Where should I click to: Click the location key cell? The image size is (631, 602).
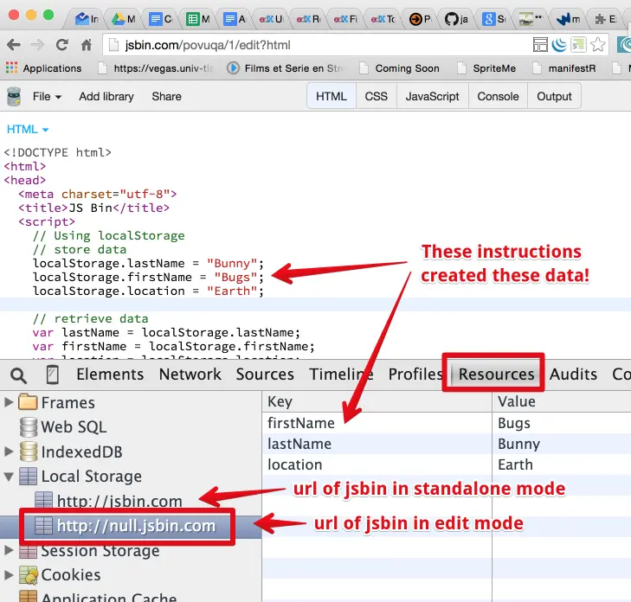tap(377, 464)
